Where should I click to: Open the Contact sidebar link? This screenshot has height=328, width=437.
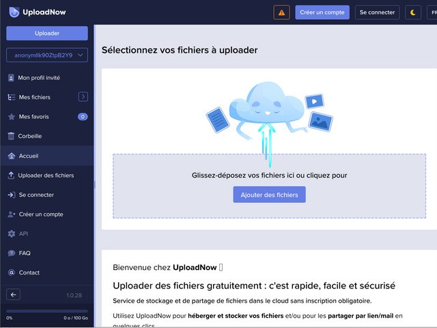pos(29,273)
